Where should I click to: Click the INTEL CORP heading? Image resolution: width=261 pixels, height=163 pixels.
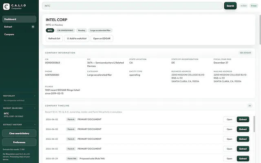click(x=56, y=20)
